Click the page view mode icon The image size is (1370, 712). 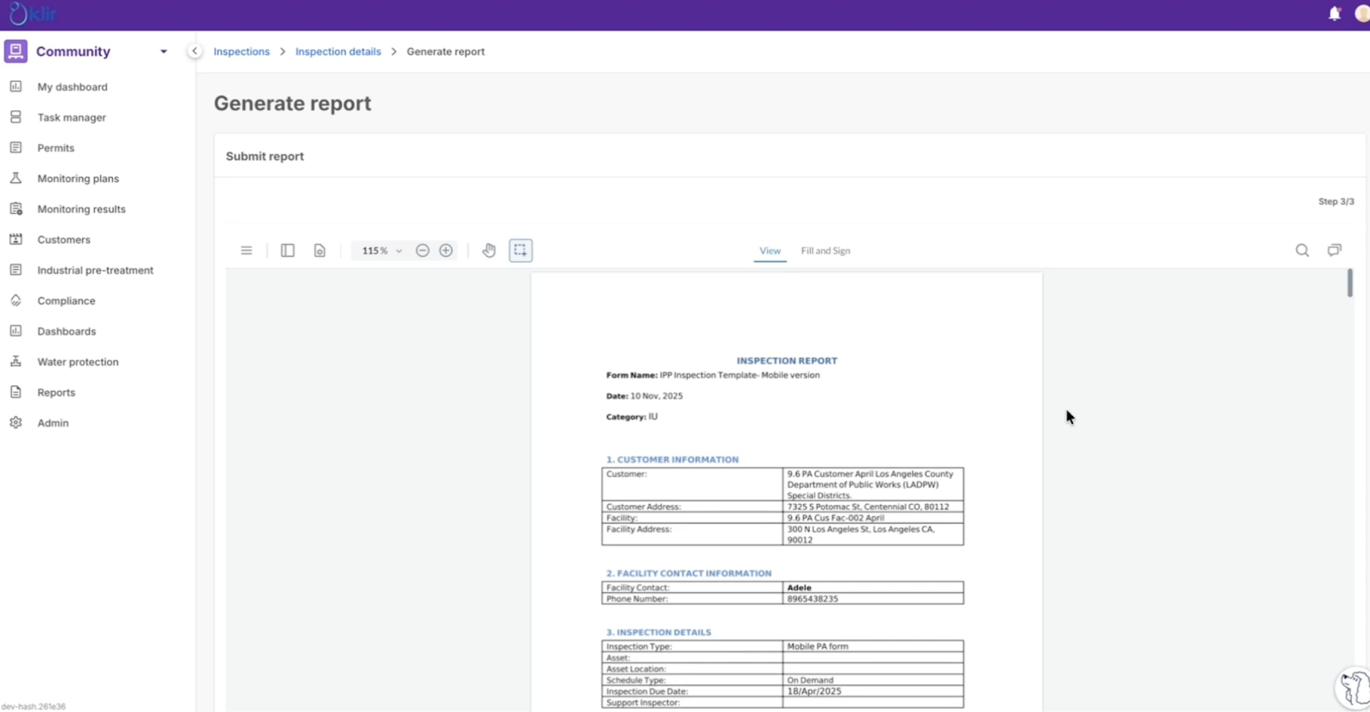319,251
